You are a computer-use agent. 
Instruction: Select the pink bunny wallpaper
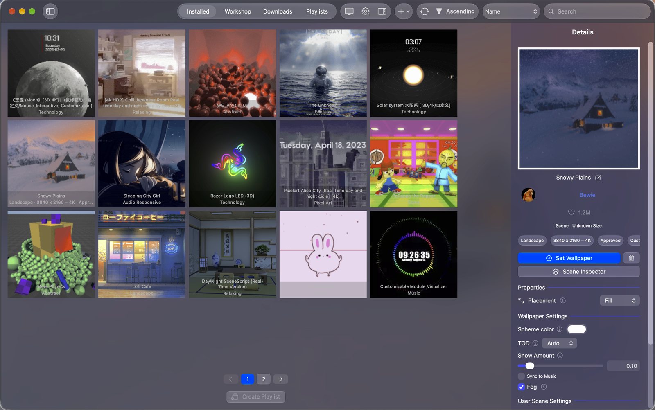coord(323,255)
